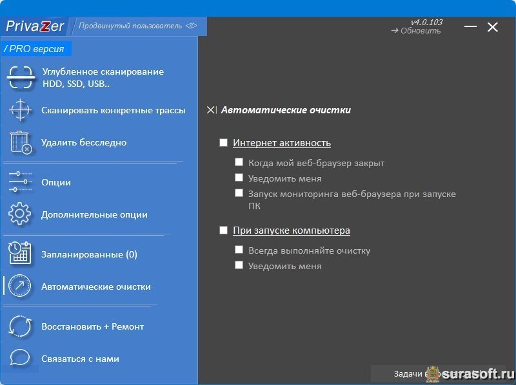Check Уведомить меня under Интернет активность
The width and height of the screenshot is (516, 385).
pyautogui.click(x=239, y=178)
